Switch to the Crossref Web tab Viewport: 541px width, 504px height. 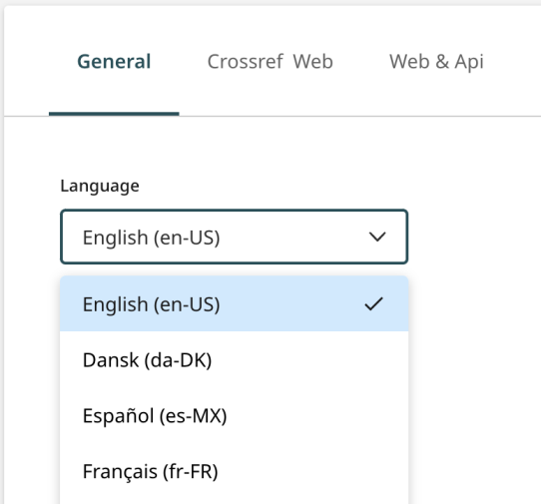coord(270,62)
